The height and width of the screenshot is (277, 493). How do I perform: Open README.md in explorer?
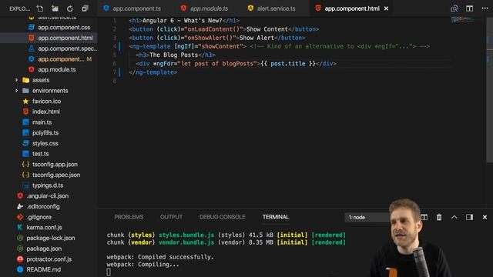(43, 269)
